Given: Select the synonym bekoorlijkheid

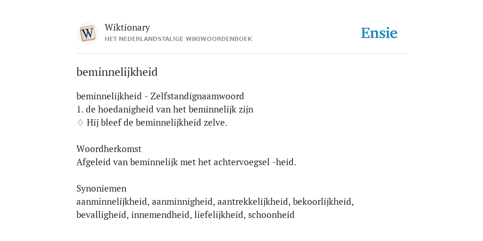Looking at the screenshot, I should (x=322, y=201).
